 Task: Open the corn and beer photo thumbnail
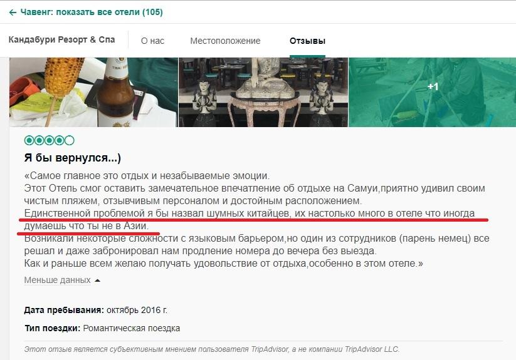pos(93,92)
